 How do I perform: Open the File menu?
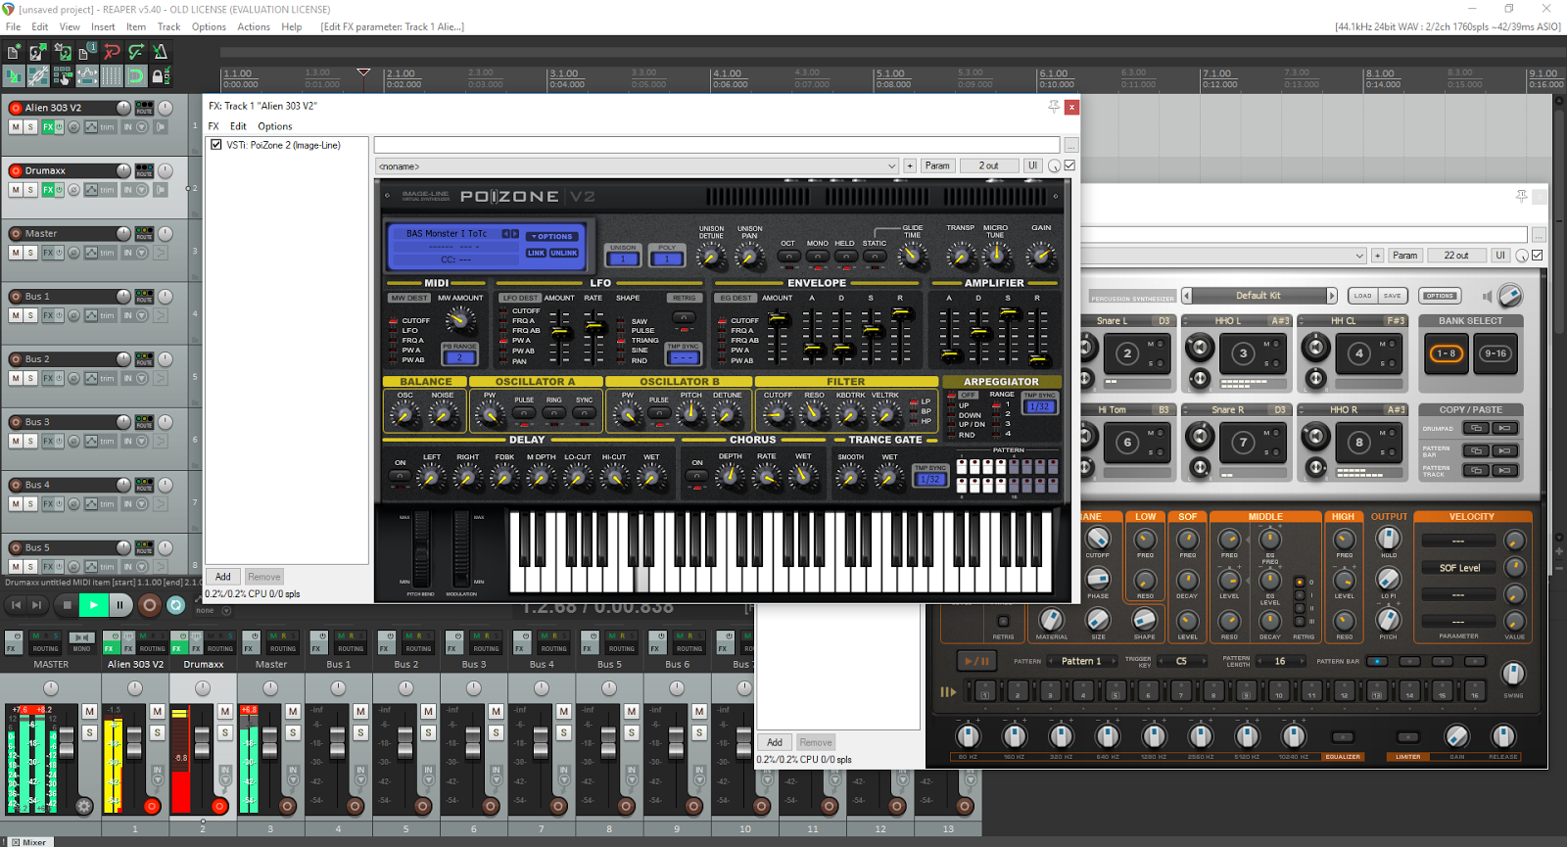tap(14, 26)
